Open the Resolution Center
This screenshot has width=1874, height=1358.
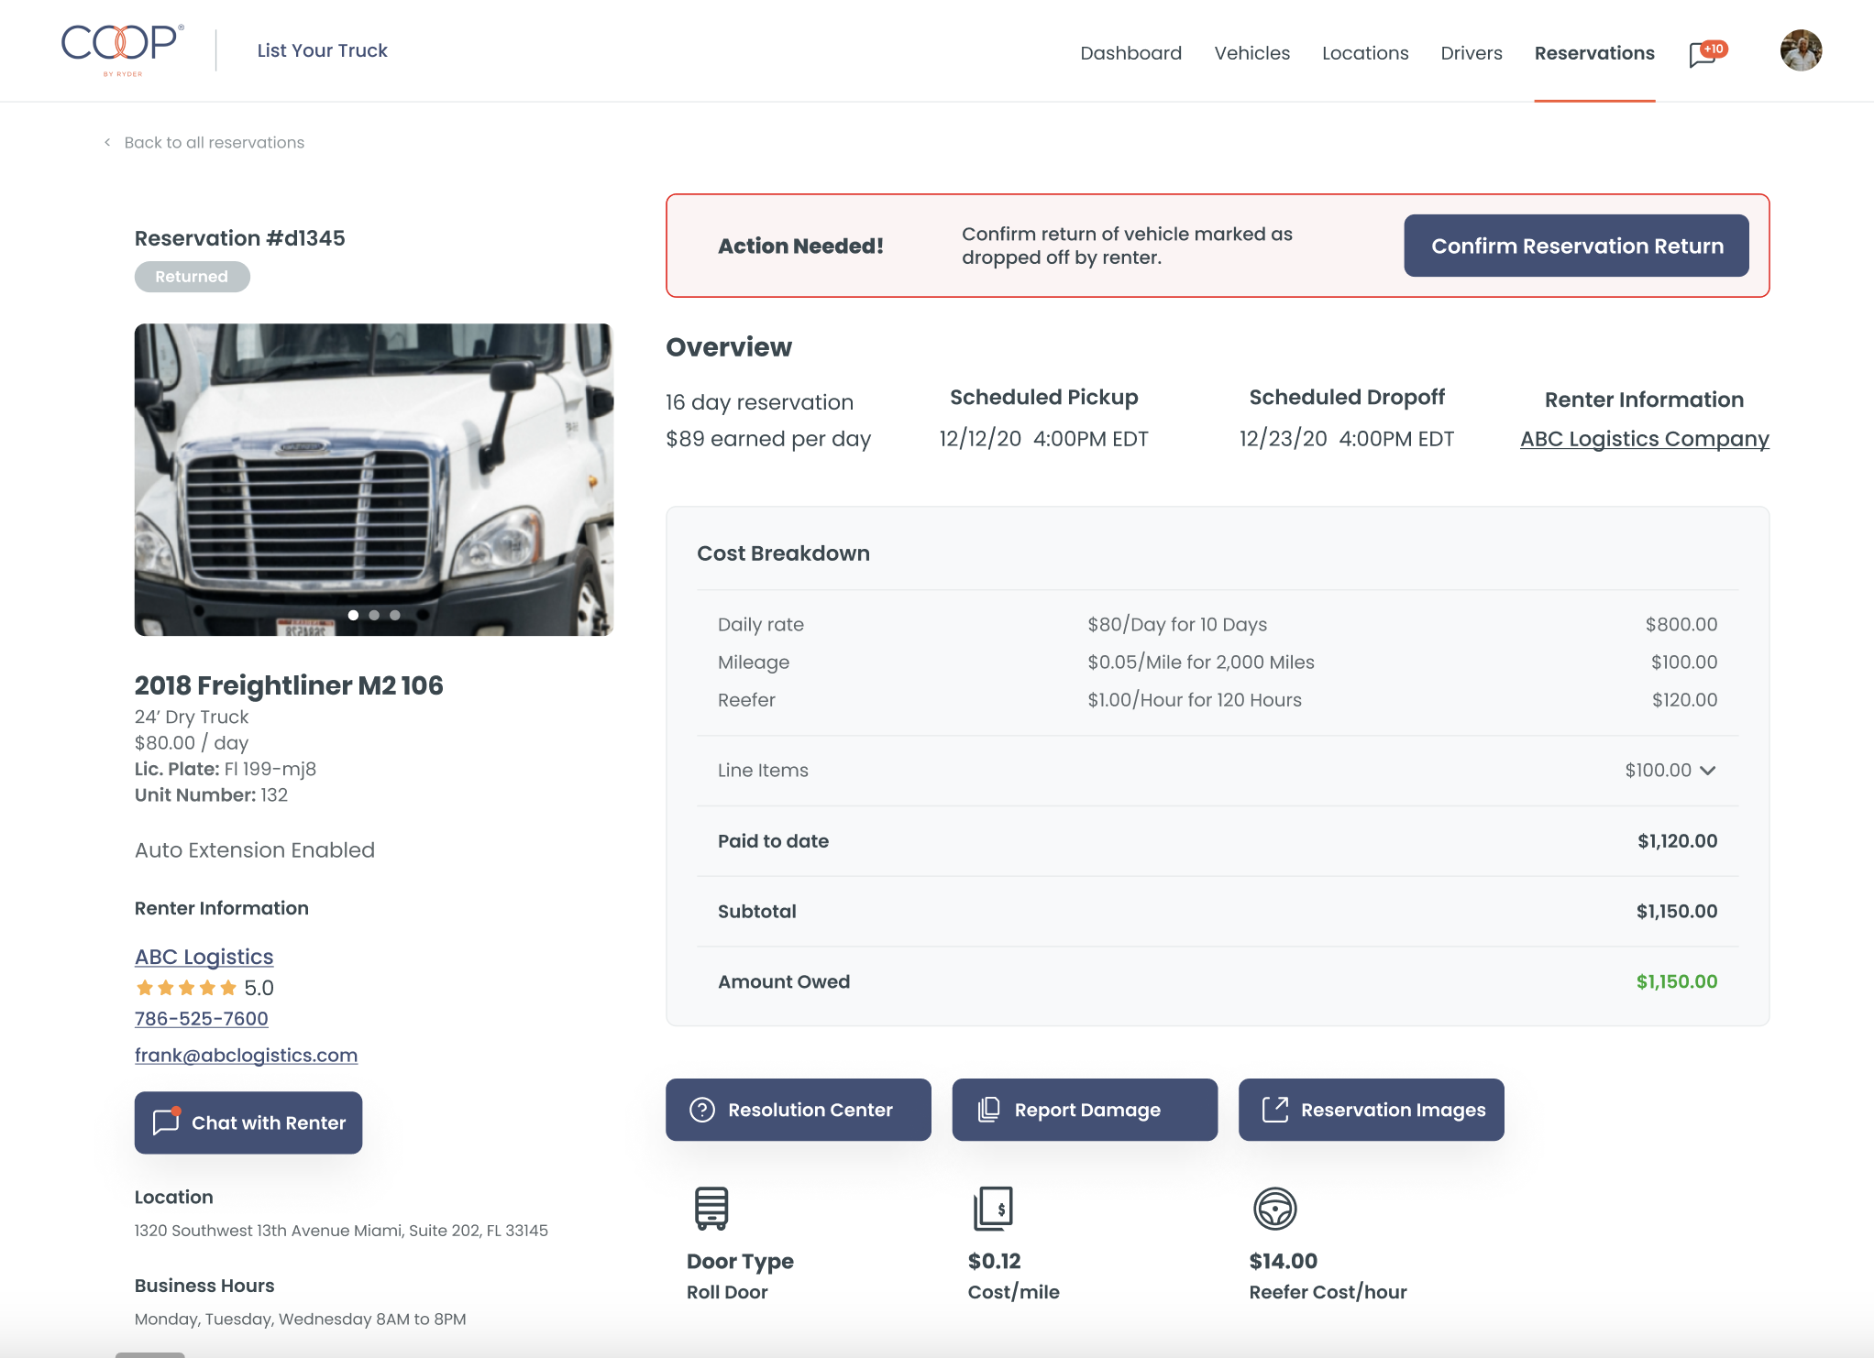click(798, 1110)
